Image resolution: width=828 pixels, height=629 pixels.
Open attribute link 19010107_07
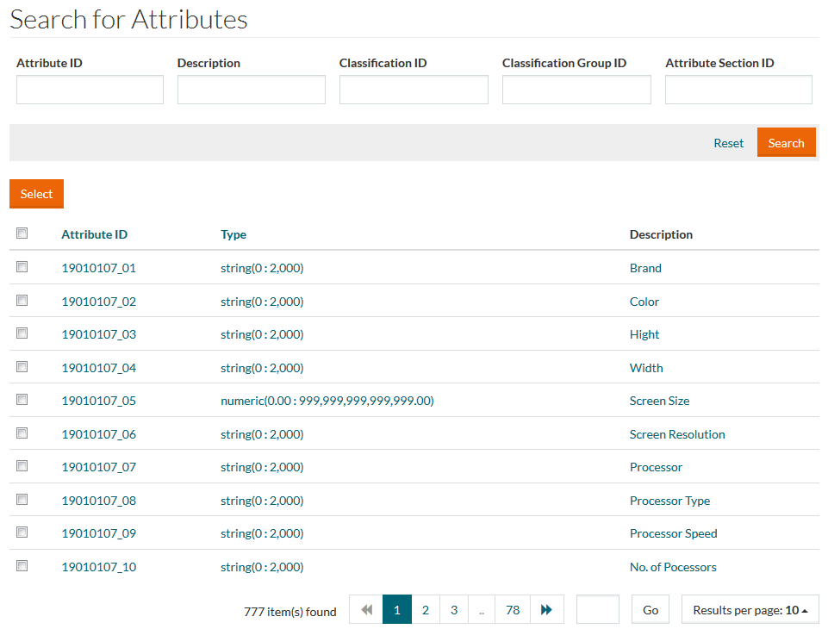(x=98, y=467)
